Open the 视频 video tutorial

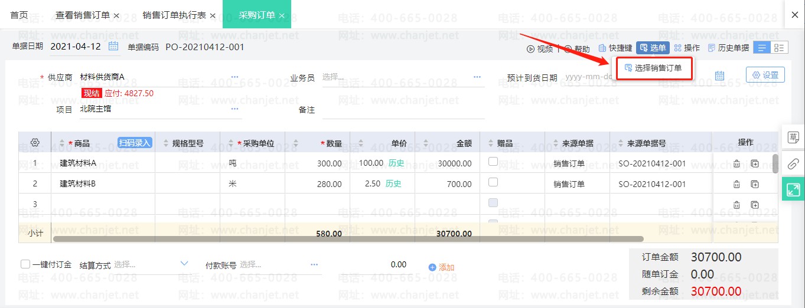(540, 48)
